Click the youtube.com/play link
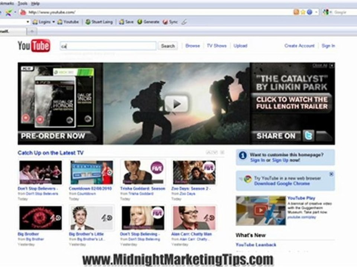This screenshot has height=267, width=357. click(302, 217)
